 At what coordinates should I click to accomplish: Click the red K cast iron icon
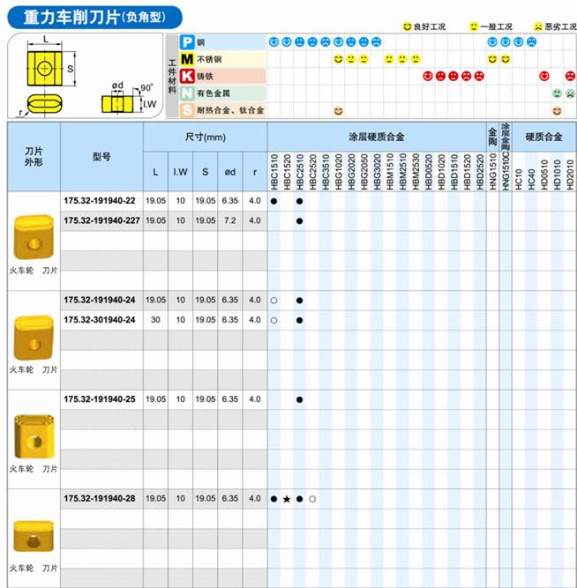tap(187, 77)
